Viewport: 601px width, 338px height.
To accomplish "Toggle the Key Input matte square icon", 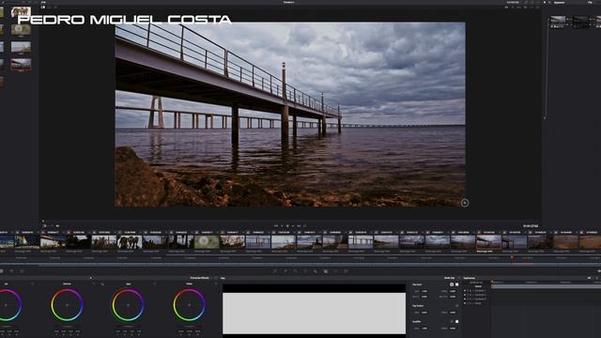I will click(457, 284).
